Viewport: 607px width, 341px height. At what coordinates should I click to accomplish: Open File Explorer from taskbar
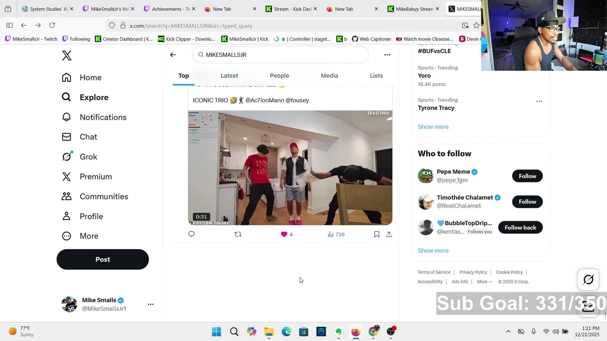(x=269, y=332)
